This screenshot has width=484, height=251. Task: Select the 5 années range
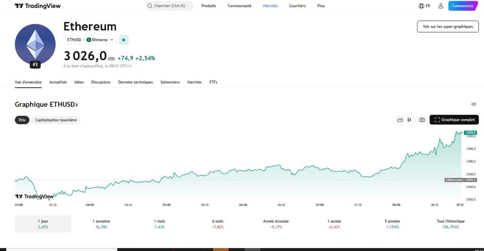(392, 224)
